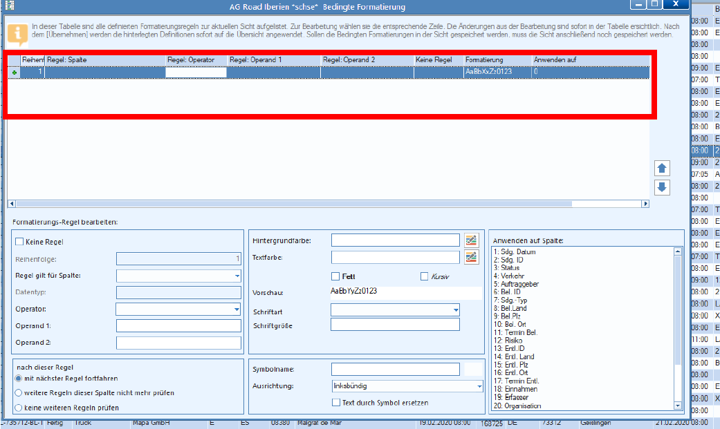Select 7: Sdg.-Typ in list

tap(510, 300)
